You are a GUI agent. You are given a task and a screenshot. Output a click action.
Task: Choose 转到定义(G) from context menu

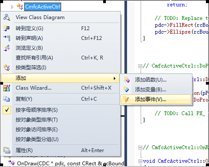(x=61, y=28)
